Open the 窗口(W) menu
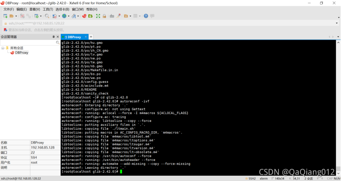The width and height of the screenshot is (341, 181). [78, 9]
